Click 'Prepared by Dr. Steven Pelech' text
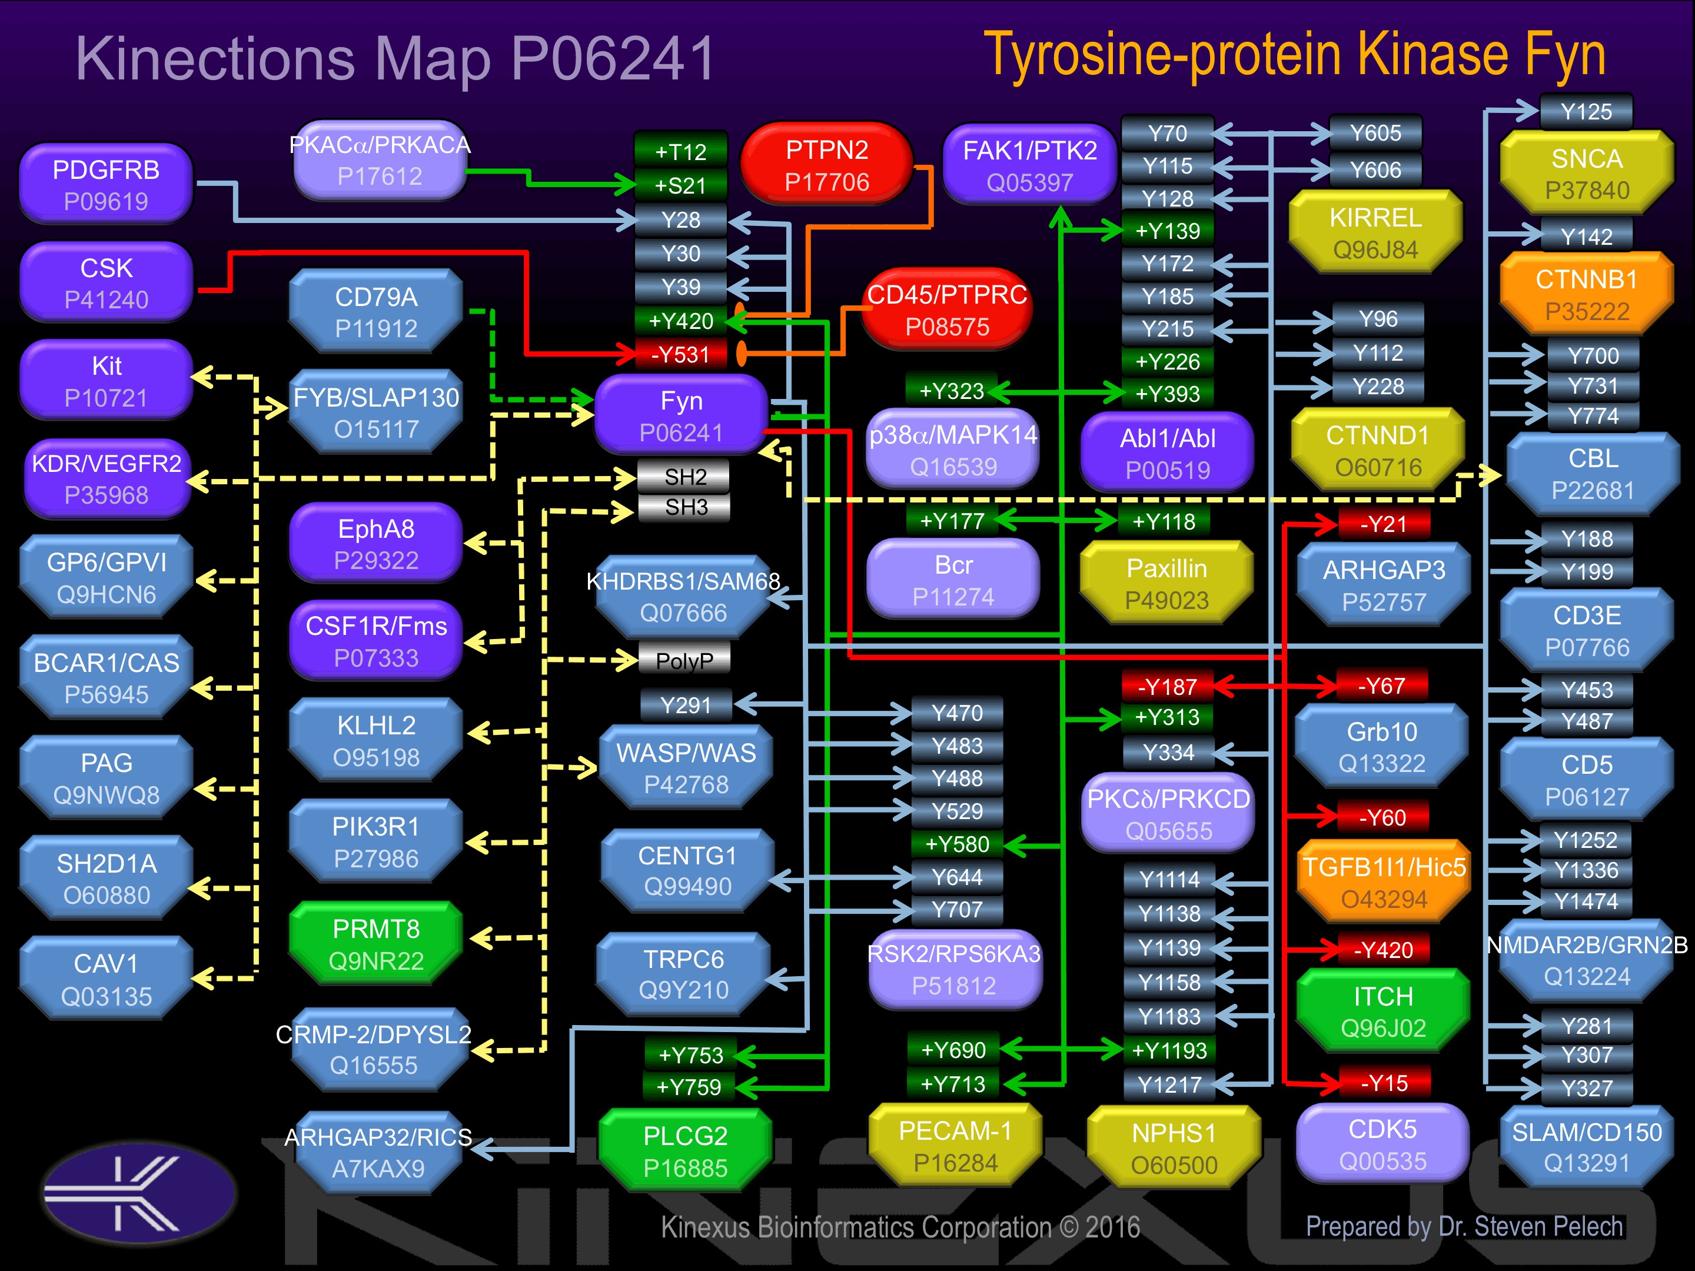Screen dimensions: 1695x1271 tap(1464, 1226)
